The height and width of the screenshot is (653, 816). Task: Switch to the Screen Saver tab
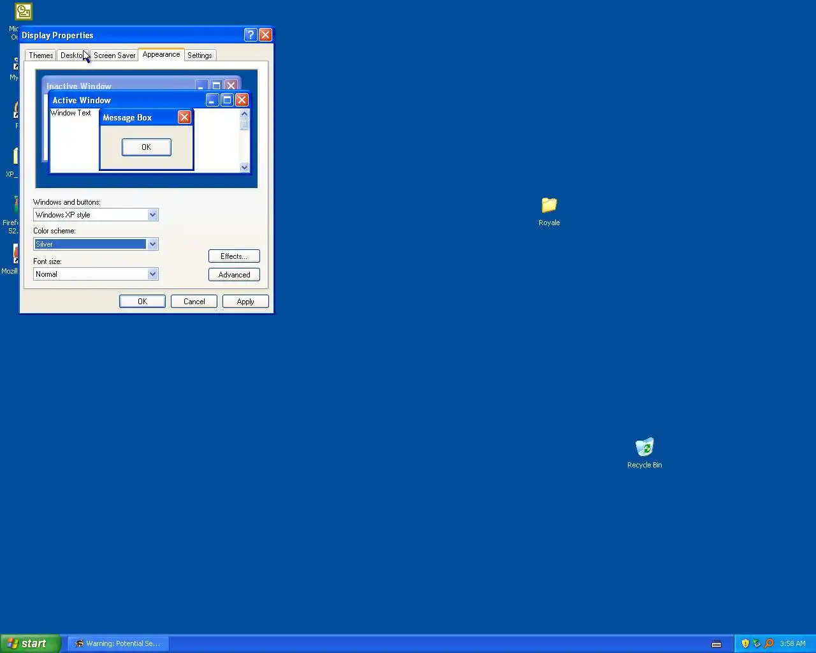(x=114, y=55)
